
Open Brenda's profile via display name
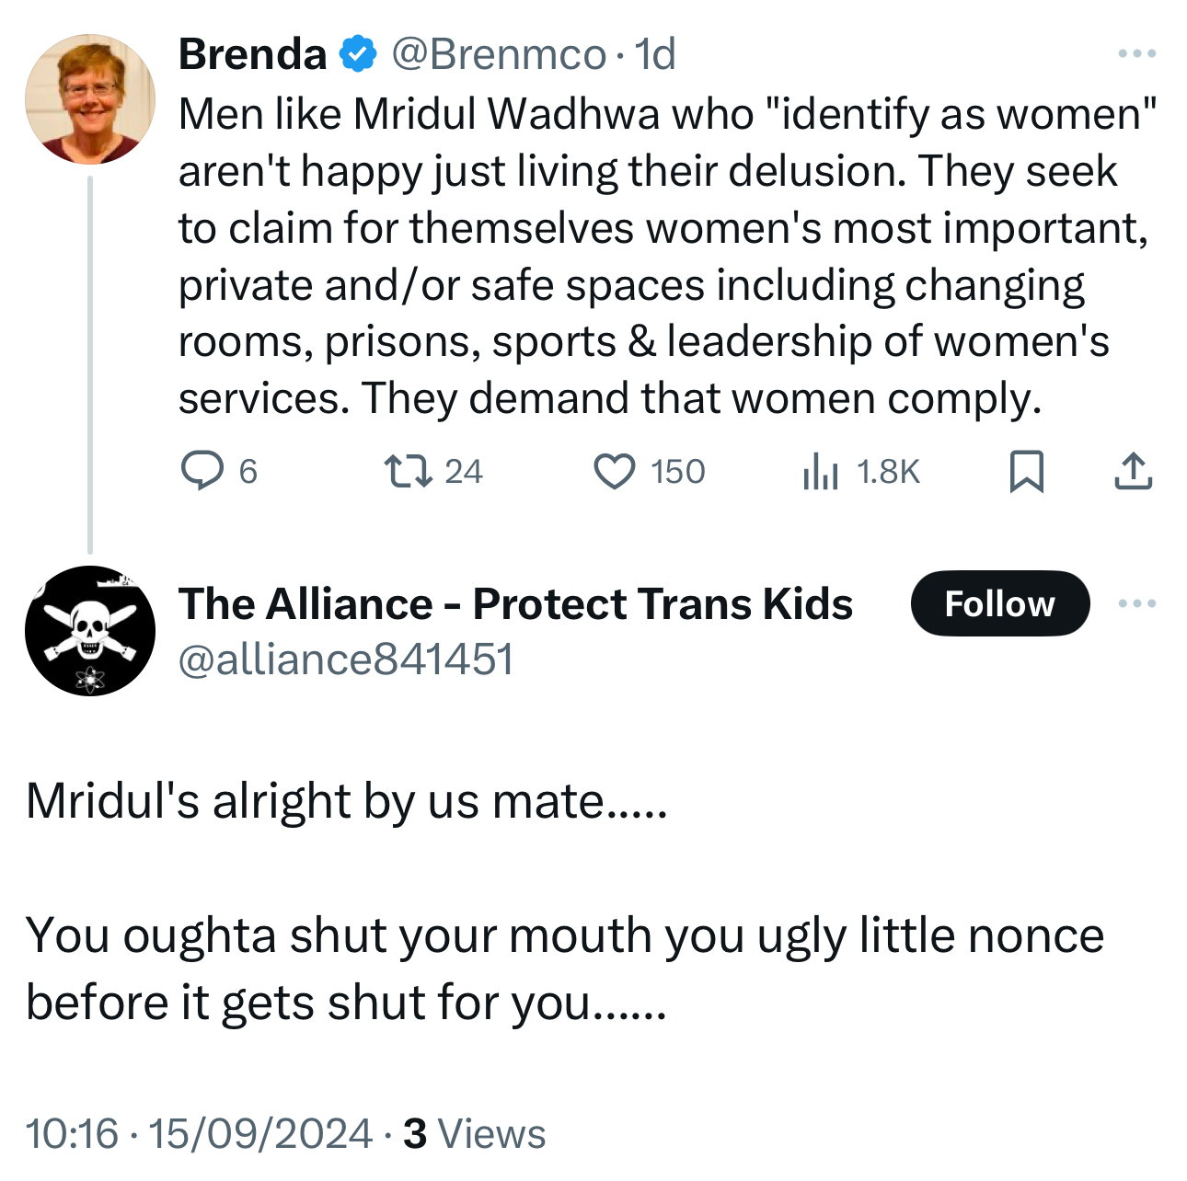point(252,54)
